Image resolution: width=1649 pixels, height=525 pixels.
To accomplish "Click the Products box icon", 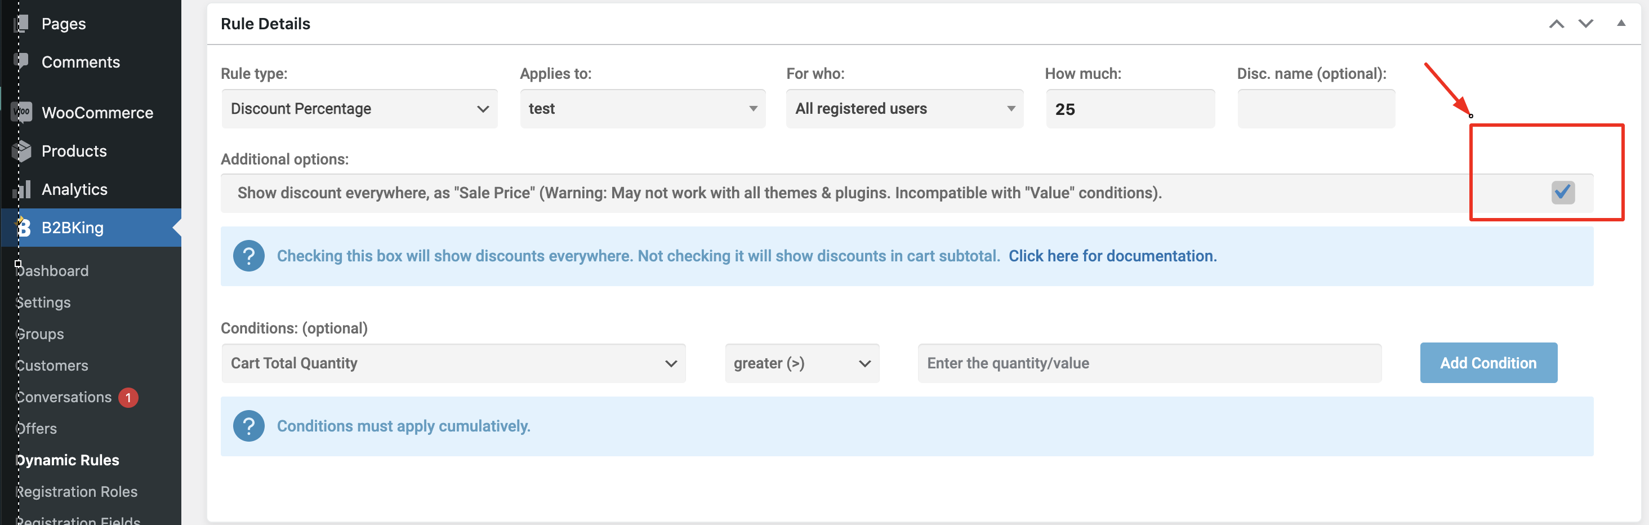I will click(21, 150).
